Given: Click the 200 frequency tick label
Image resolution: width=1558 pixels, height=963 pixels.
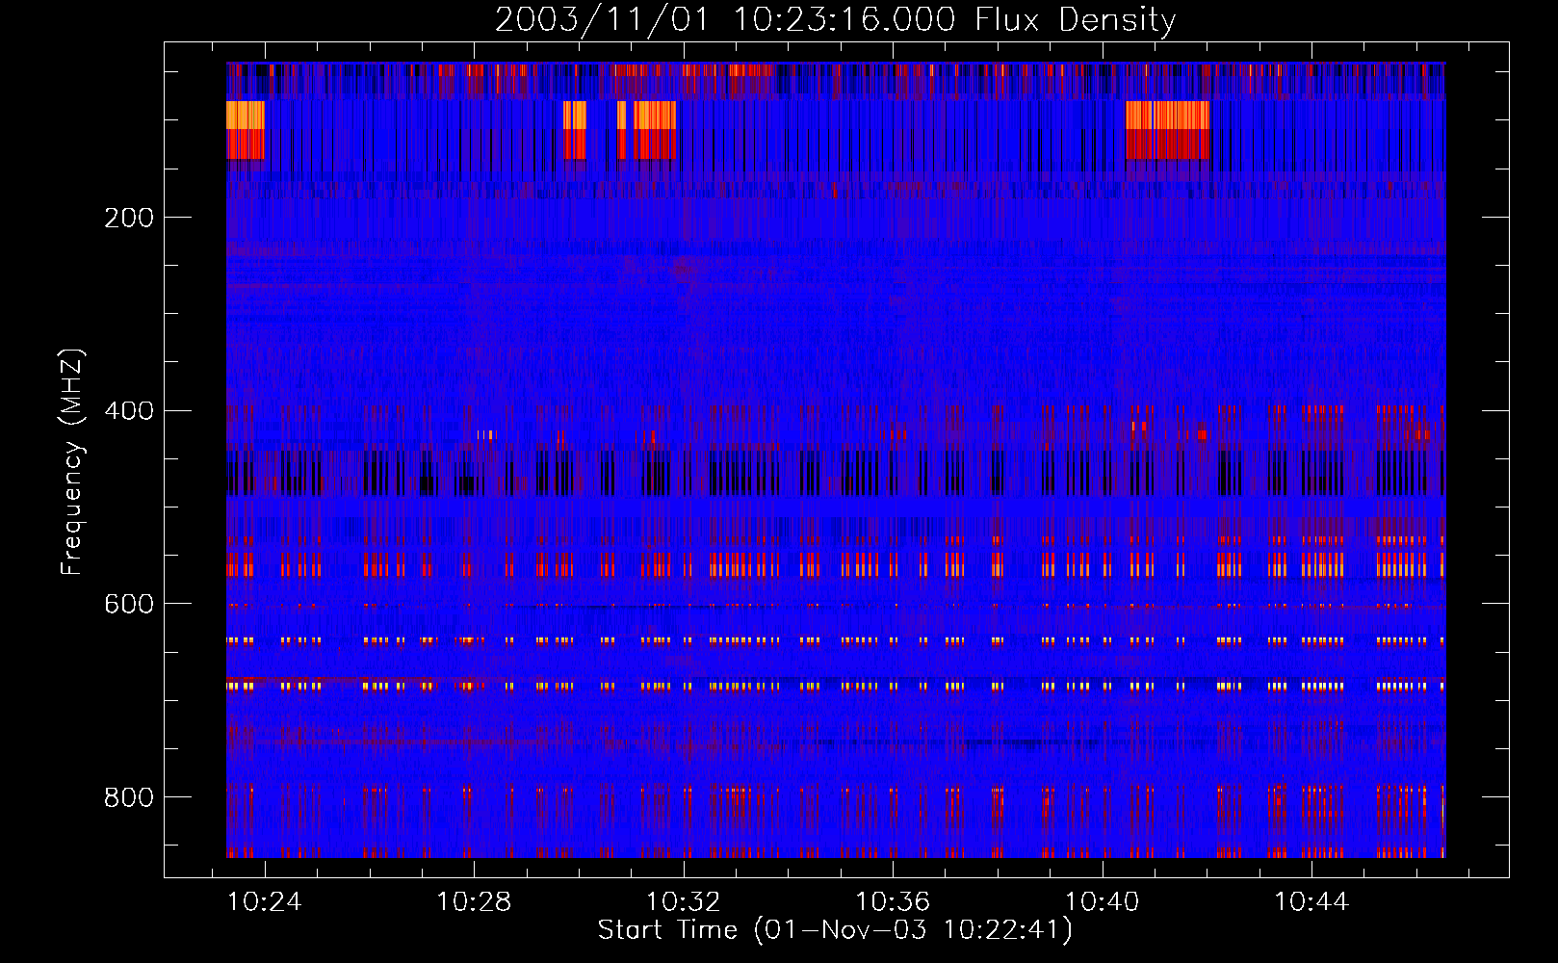Looking at the screenshot, I should pyautogui.click(x=129, y=218).
